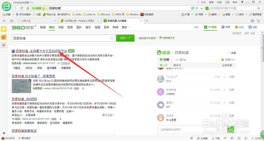Image resolution: width=264 pixels, height=141 pixels.
Task: Select the 图片 search category
Action: [79, 27]
